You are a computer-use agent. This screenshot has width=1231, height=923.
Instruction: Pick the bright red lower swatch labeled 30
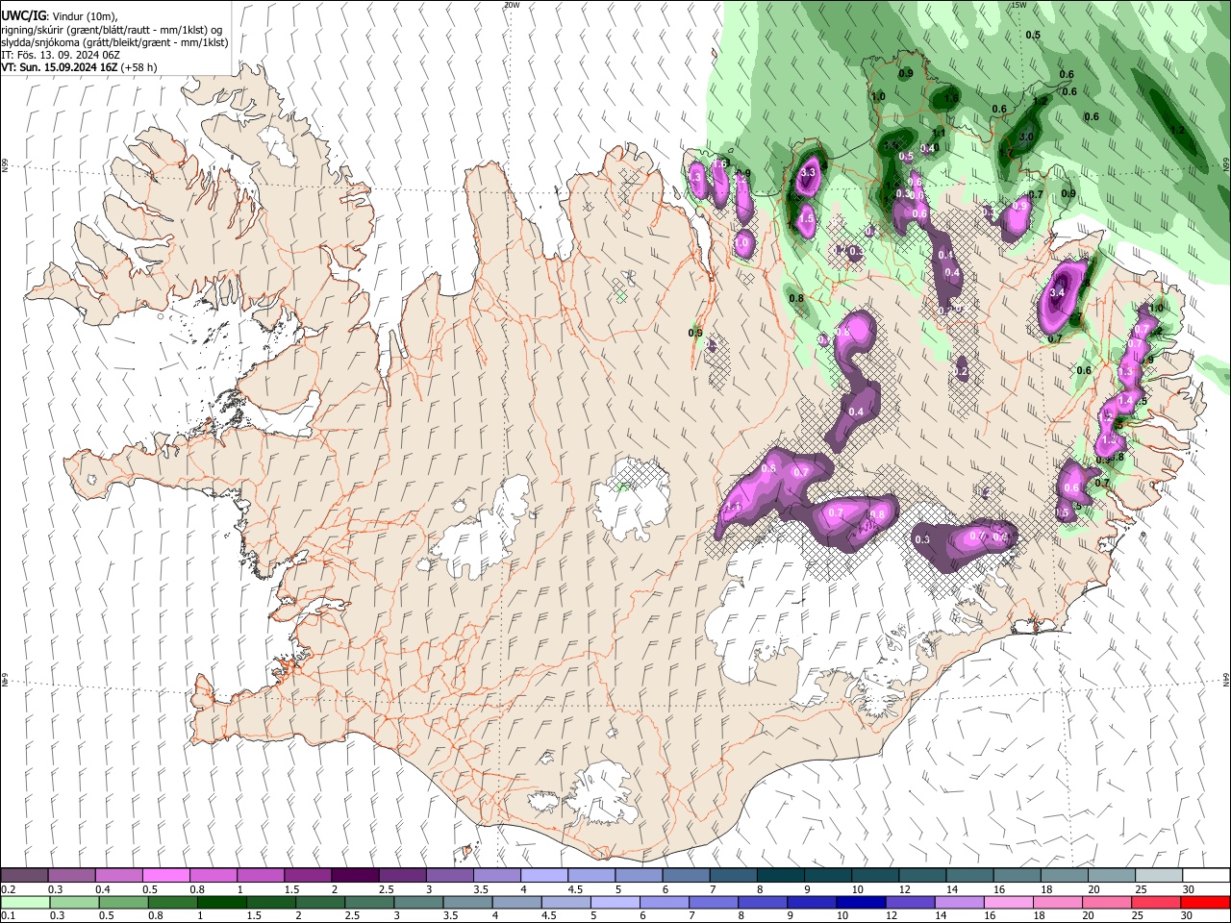click(x=1204, y=902)
